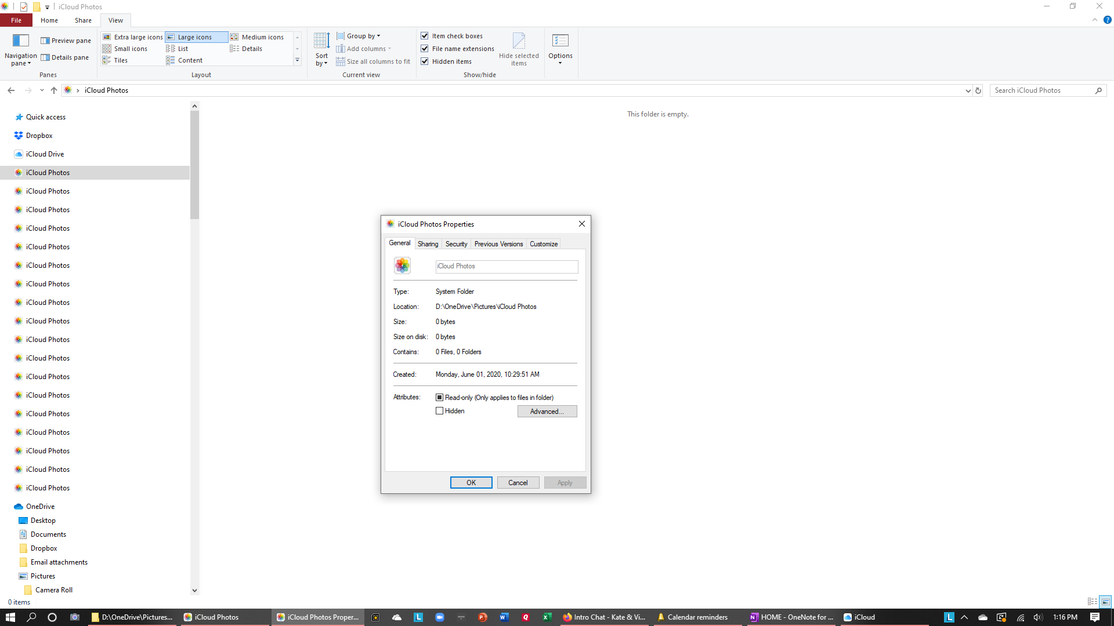Open the notification center icon
The width and height of the screenshot is (1114, 626).
click(x=1094, y=617)
